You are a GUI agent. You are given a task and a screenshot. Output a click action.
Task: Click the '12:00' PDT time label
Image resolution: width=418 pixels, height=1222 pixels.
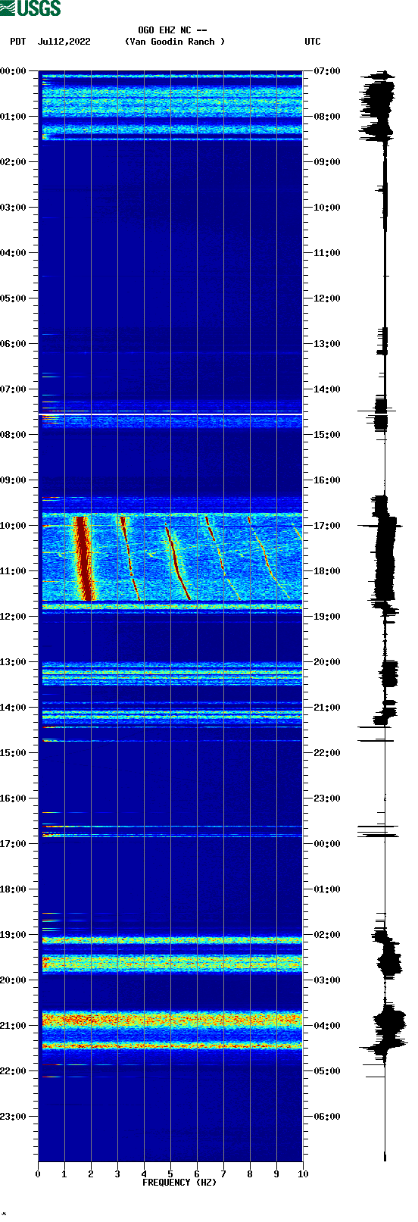tap(14, 617)
